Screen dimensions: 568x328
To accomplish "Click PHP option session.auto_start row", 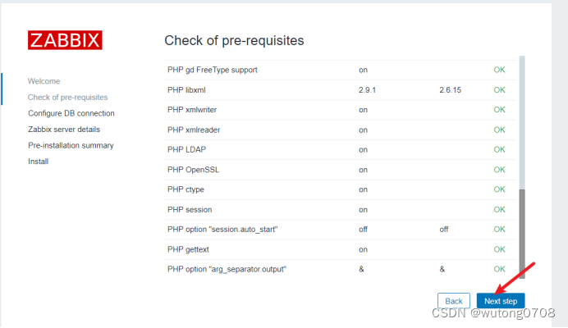I will [340, 230].
